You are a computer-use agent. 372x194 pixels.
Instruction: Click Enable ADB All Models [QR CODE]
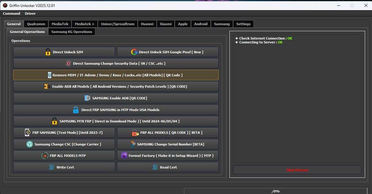[x=116, y=86]
